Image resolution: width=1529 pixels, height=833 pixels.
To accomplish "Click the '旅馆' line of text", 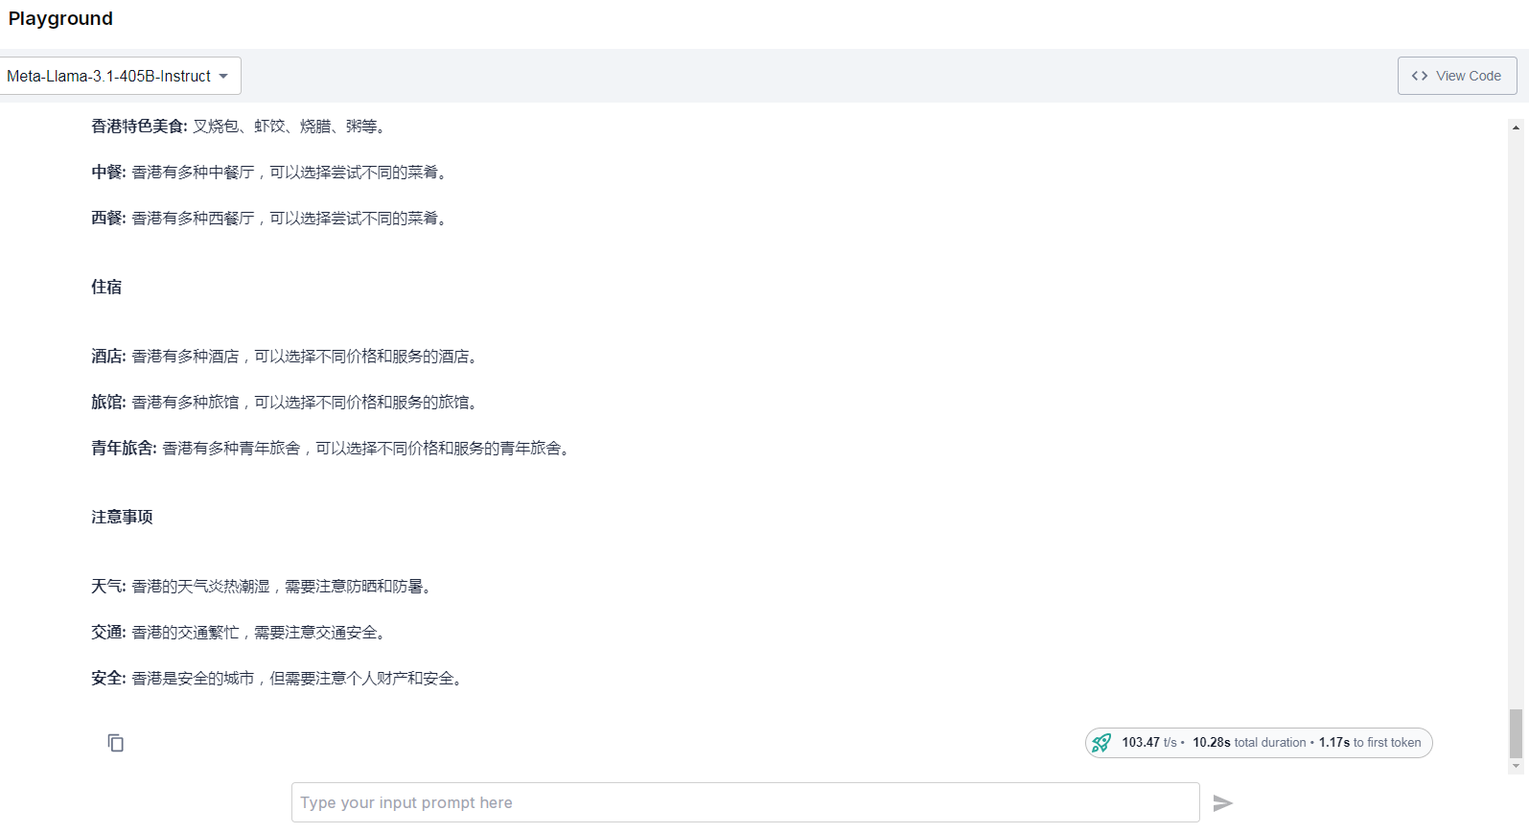I will pos(286,402).
